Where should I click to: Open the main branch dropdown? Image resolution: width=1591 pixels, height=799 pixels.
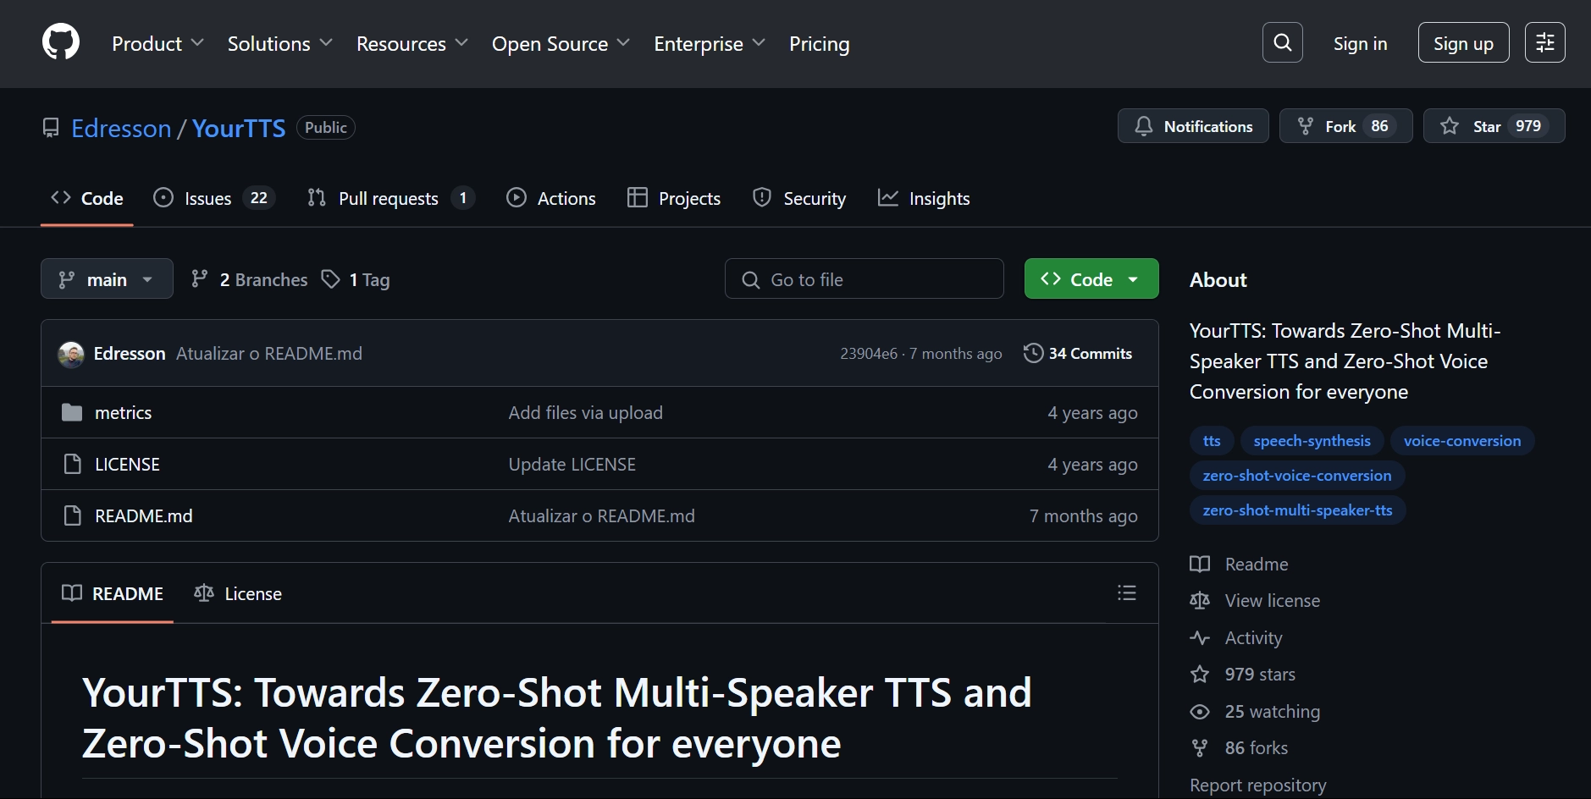tap(106, 278)
